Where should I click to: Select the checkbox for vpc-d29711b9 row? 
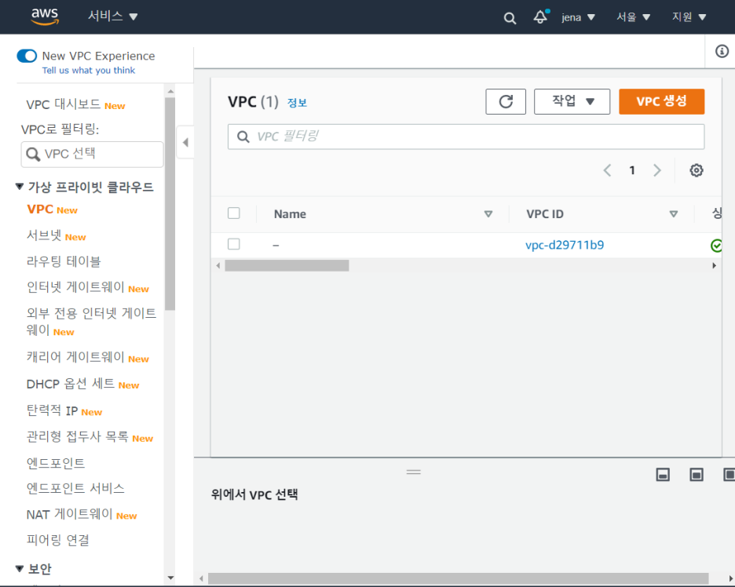pos(233,244)
